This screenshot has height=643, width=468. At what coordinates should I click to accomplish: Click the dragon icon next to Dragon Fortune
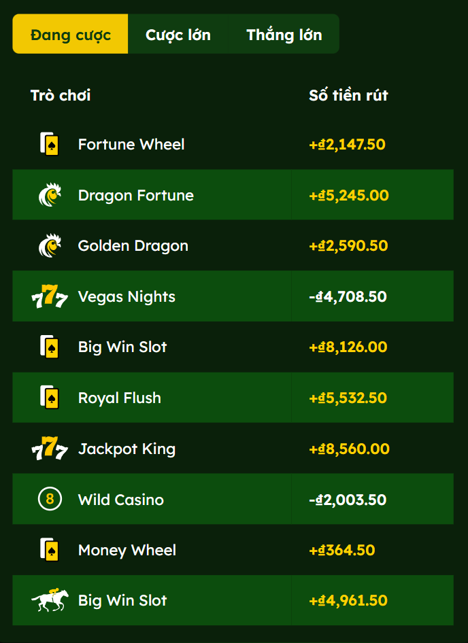(x=50, y=195)
